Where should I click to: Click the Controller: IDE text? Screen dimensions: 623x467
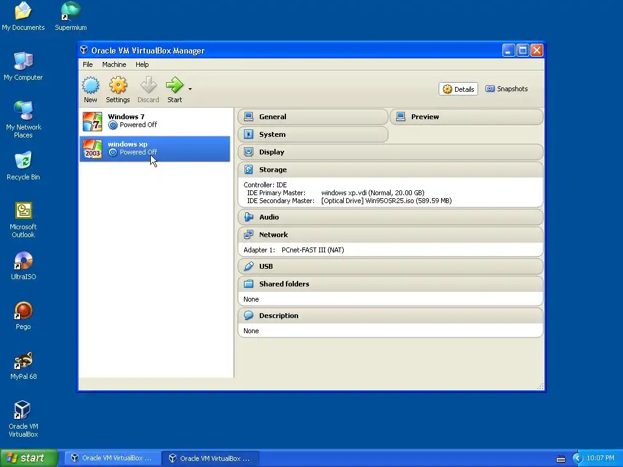[265, 185]
